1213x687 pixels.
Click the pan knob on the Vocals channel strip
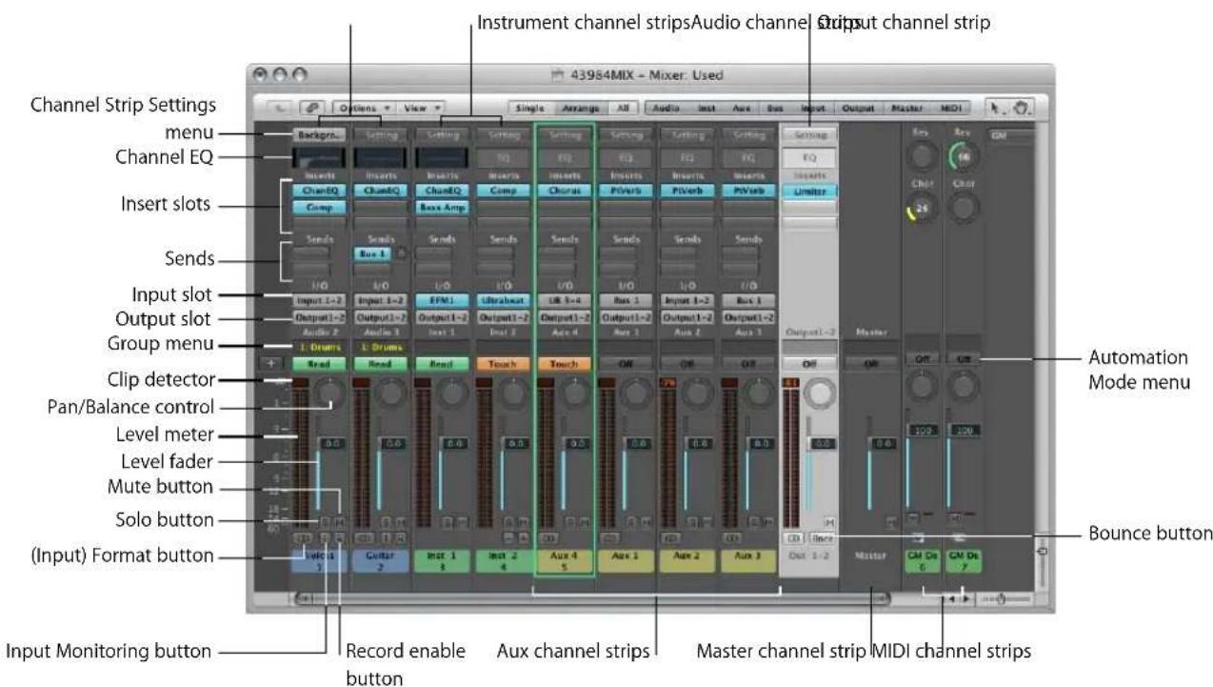329,394
